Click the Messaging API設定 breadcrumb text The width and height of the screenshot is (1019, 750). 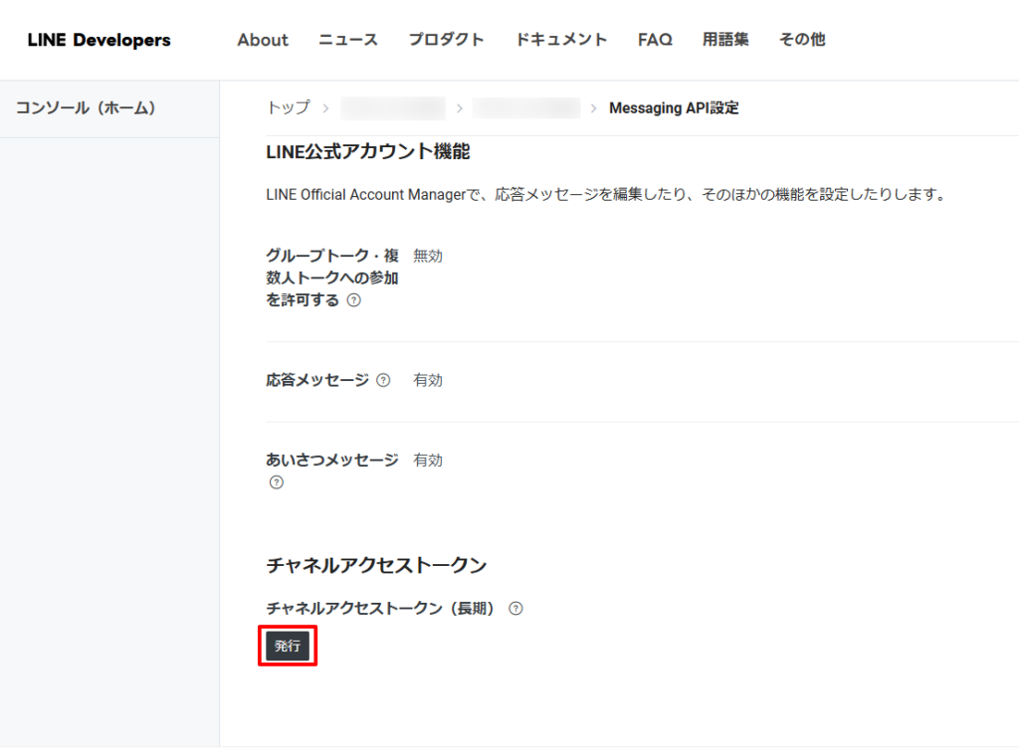(674, 107)
